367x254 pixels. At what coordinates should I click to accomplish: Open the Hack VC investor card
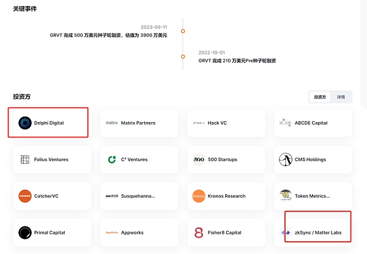[x=226, y=123]
